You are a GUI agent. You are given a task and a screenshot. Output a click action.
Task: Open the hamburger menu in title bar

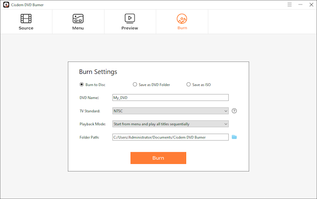pos(289,5)
